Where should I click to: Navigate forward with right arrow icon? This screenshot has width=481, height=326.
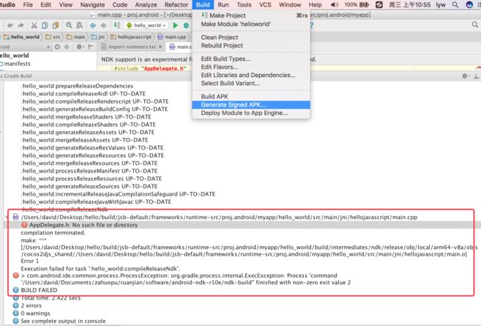pyautogui.click(x=104, y=25)
